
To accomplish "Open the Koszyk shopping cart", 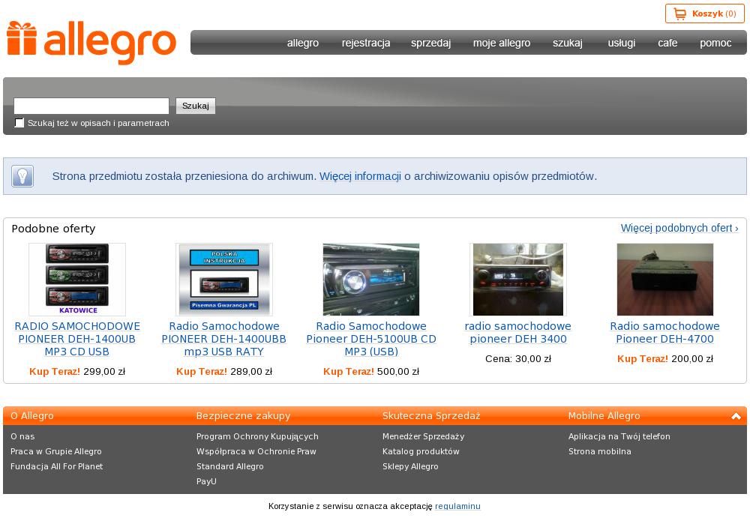I will 704,13.
